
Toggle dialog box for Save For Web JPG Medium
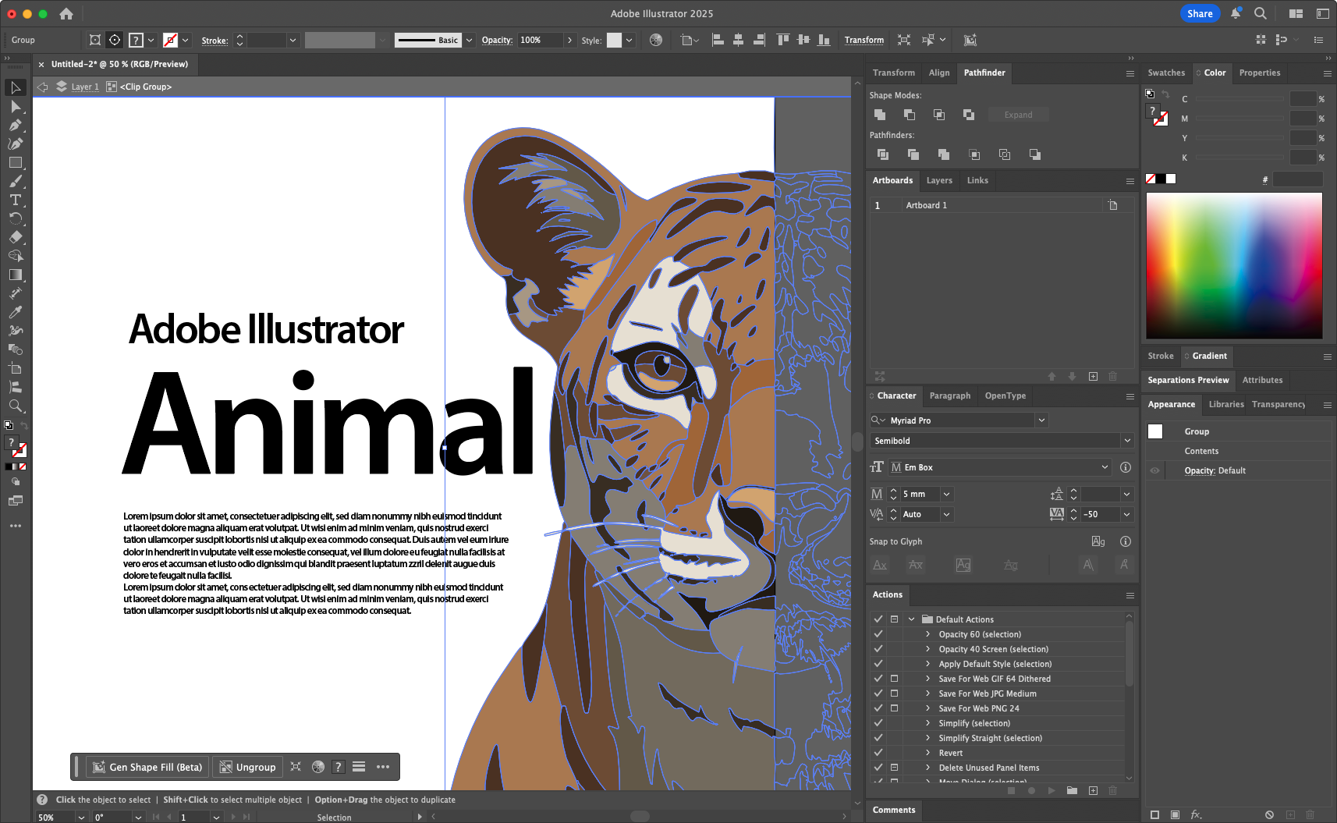click(x=895, y=694)
